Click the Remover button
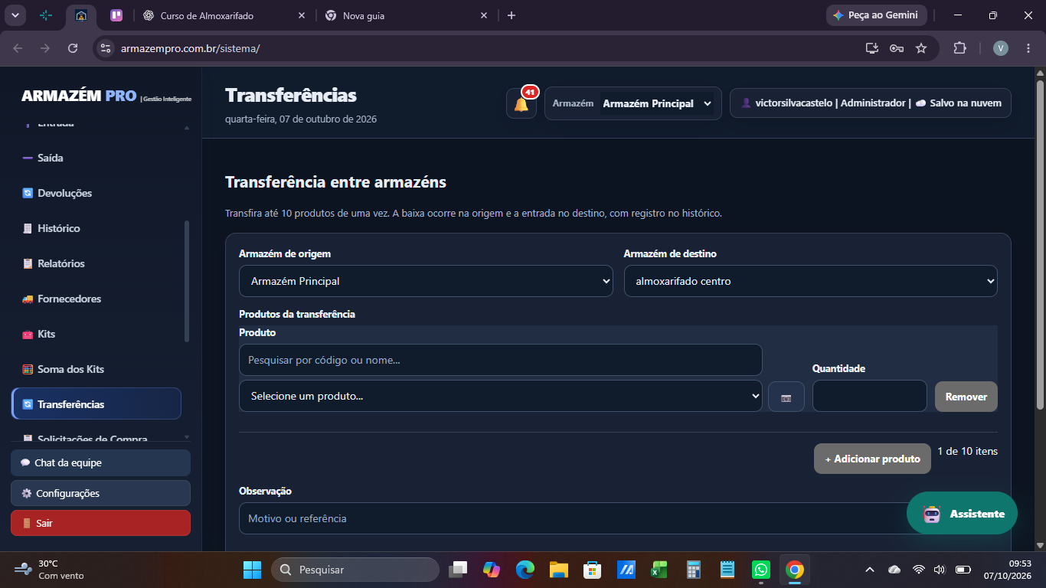This screenshot has width=1046, height=588. 966,397
